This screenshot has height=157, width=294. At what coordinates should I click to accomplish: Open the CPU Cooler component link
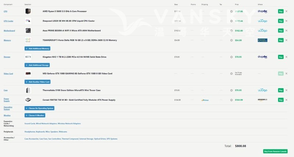point(8,21)
